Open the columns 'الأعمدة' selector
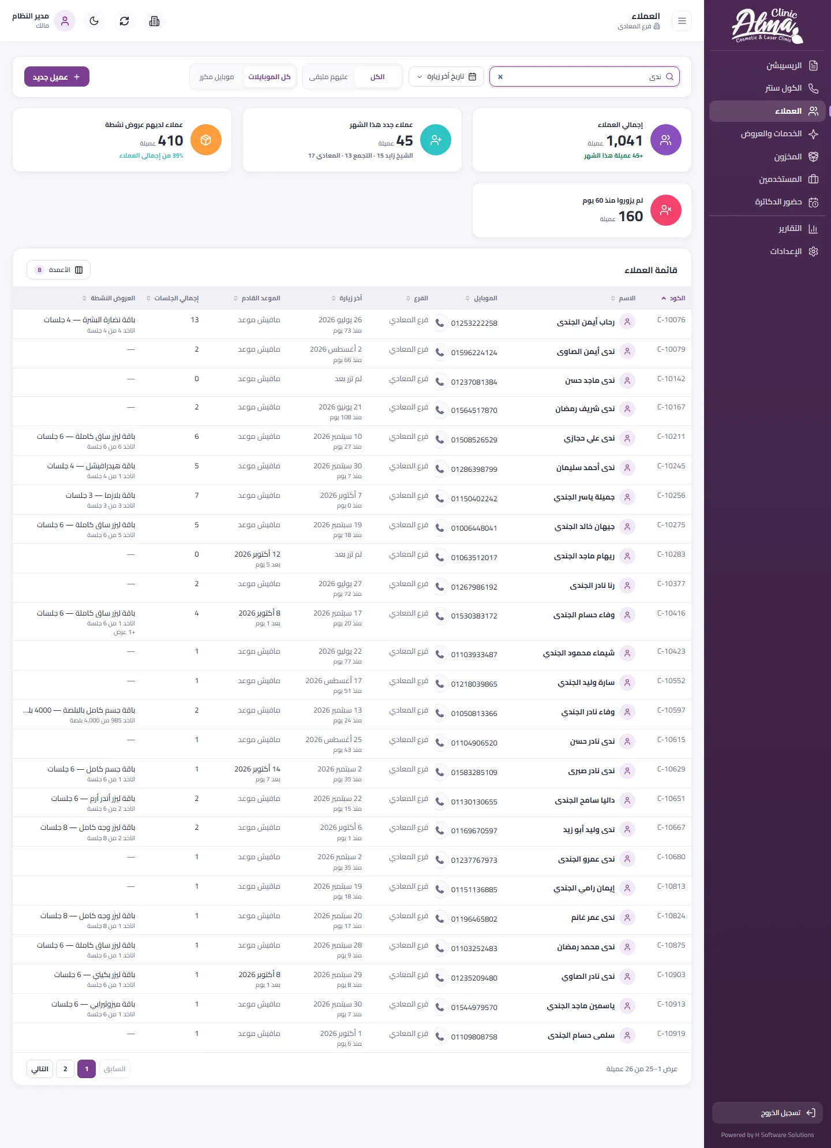 (x=58, y=270)
